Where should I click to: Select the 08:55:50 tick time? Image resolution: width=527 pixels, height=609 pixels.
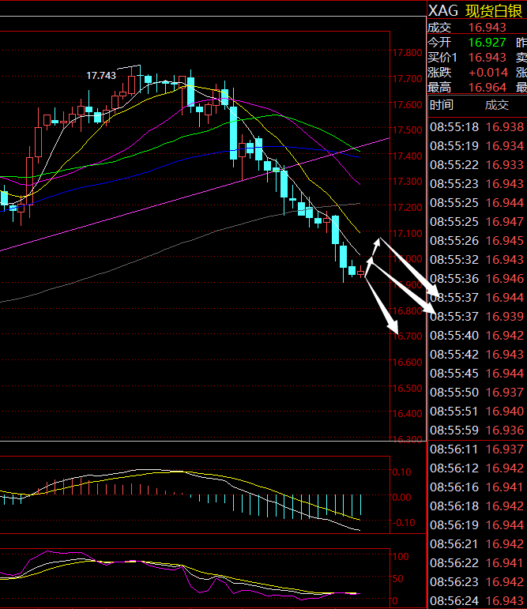(454, 393)
